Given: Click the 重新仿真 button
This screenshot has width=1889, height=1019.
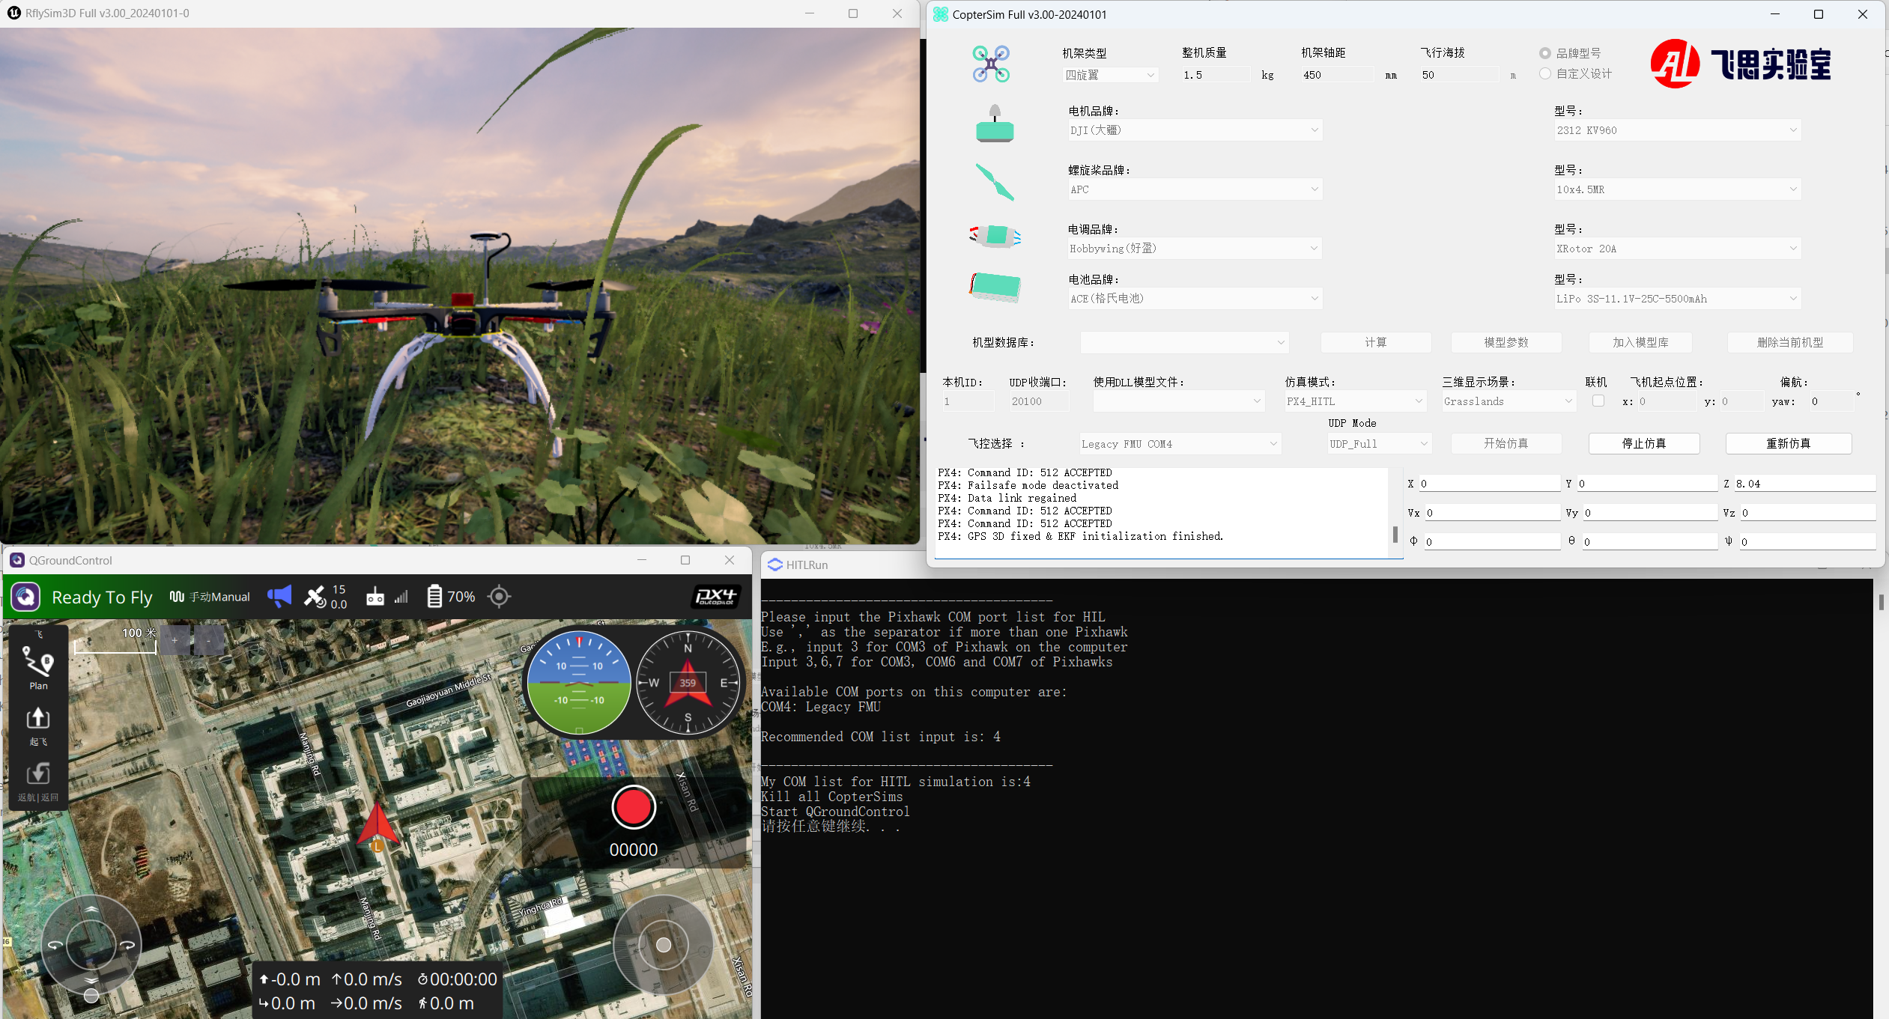Looking at the screenshot, I should coord(1788,443).
